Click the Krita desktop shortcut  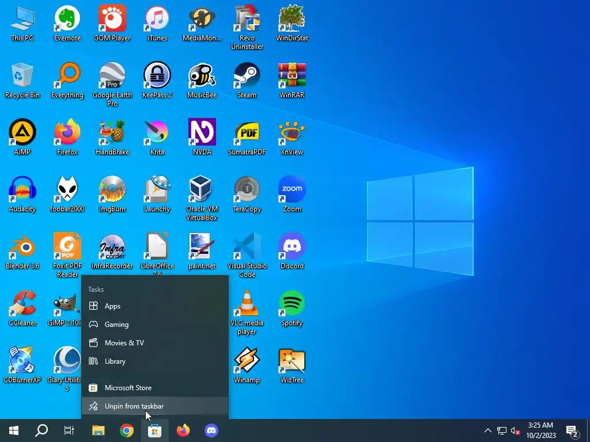click(157, 137)
